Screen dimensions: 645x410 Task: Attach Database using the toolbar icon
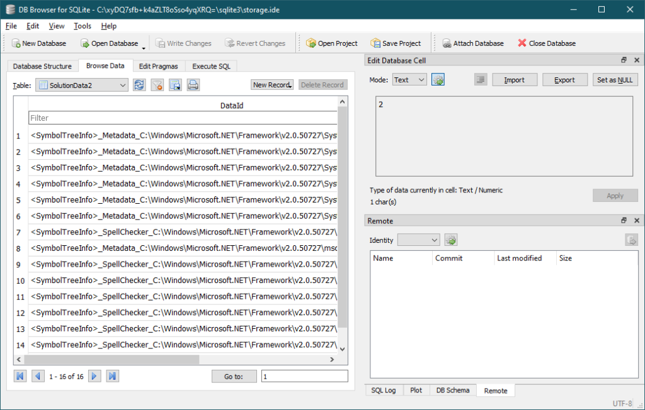click(472, 43)
